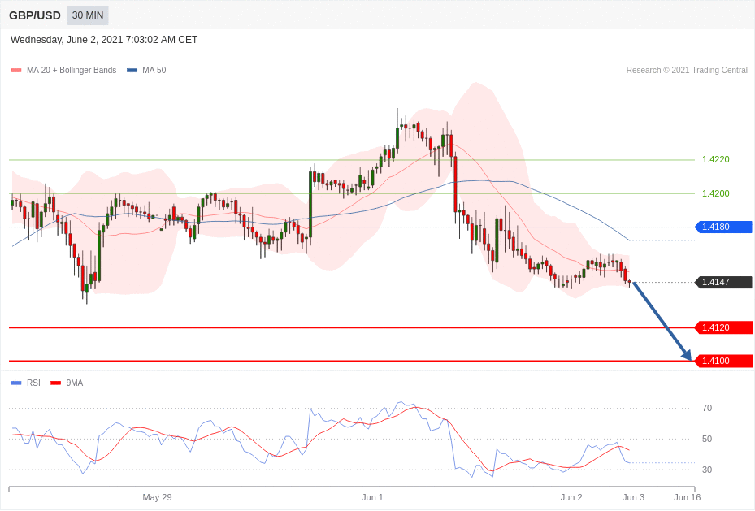Click the Jun 1 date marker
The height and width of the screenshot is (511, 755).
coord(372,497)
